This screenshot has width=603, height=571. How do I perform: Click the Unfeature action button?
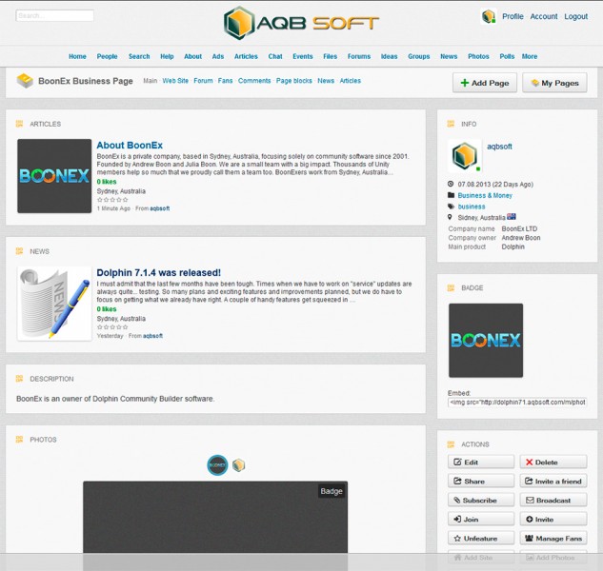(x=481, y=539)
